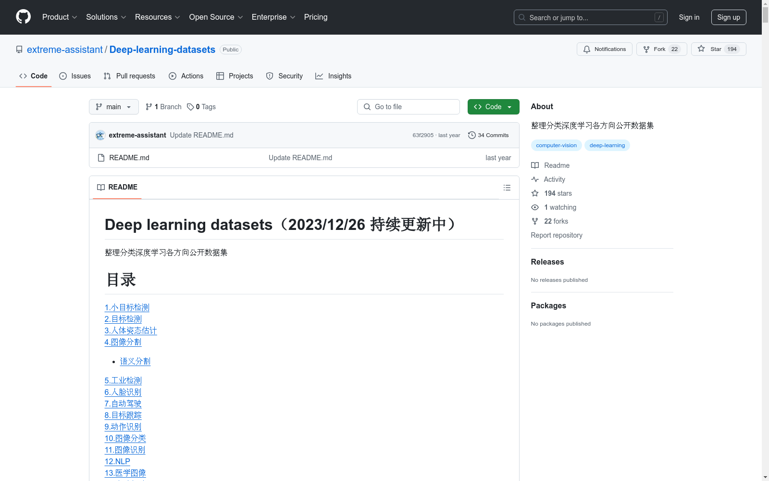Open the Deep-learning-datasets repository link
This screenshot has width=769, height=481.
[x=162, y=50]
